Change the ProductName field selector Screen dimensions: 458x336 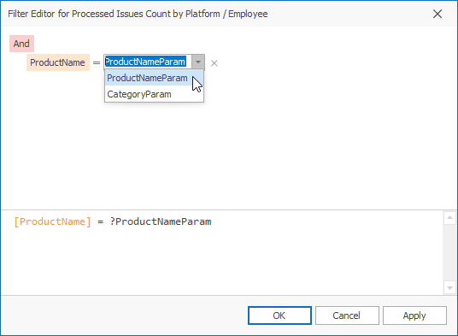[58, 62]
